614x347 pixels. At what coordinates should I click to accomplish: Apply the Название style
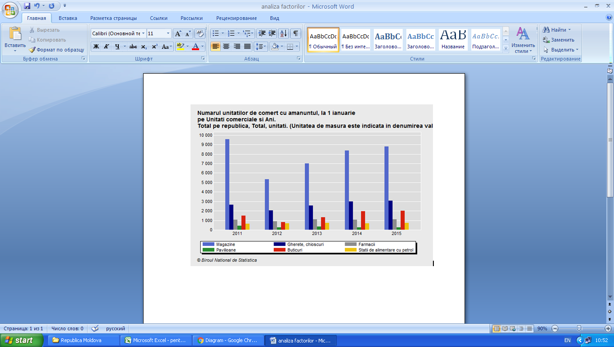click(453, 40)
